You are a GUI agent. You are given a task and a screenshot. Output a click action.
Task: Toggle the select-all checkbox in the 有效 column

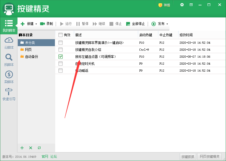(61, 35)
